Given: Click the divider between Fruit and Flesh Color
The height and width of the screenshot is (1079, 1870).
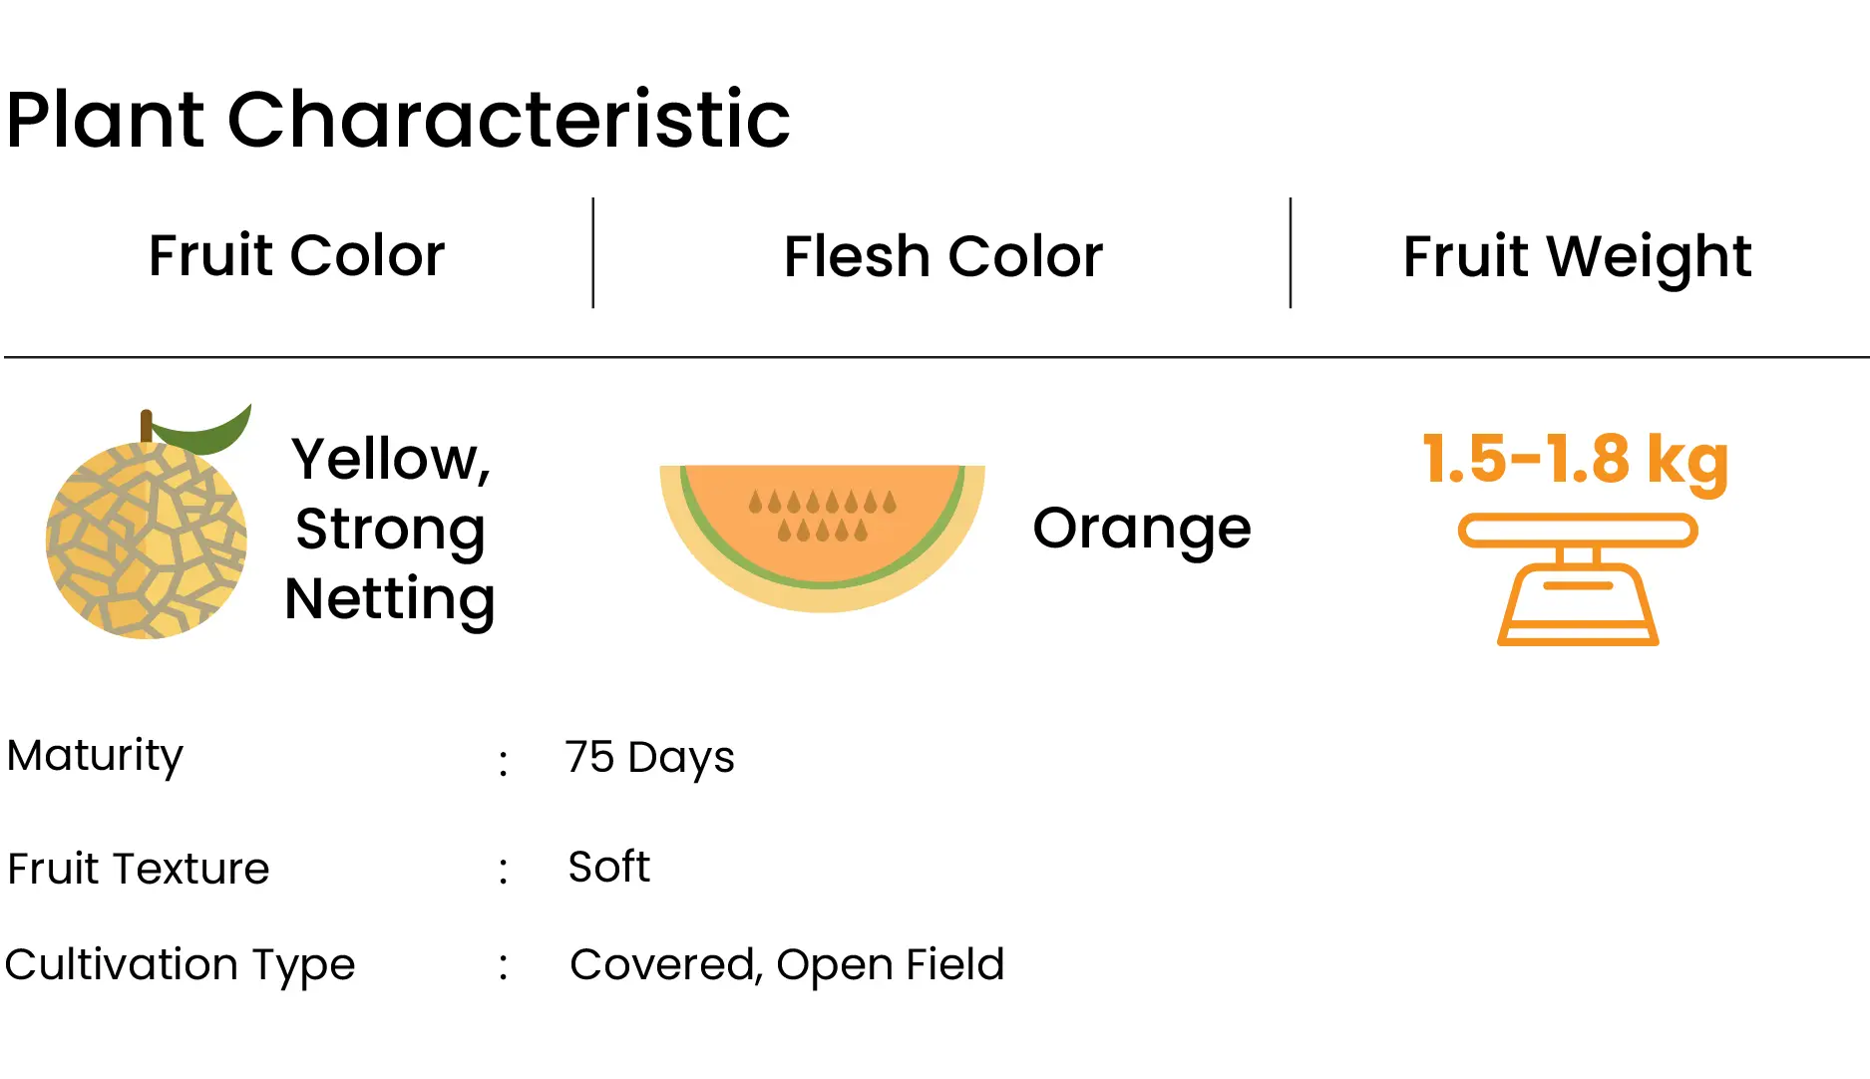Looking at the screenshot, I should click(593, 253).
